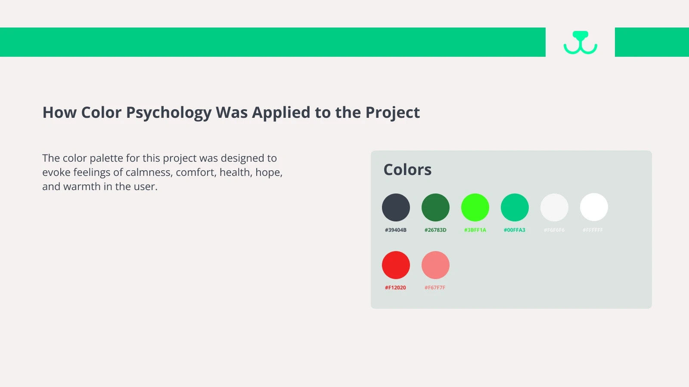Click the color palette description paragraph

pyautogui.click(x=162, y=172)
